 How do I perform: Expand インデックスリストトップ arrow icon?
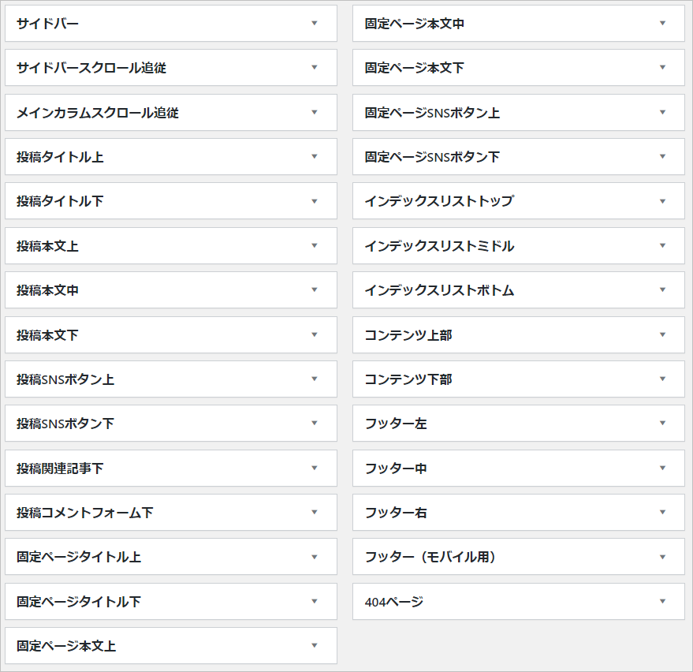pyautogui.click(x=662, y=201)
